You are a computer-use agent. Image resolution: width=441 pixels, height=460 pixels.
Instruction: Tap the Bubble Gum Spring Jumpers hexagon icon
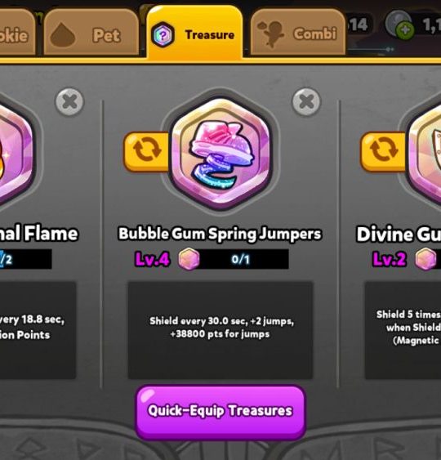(221, 151)
